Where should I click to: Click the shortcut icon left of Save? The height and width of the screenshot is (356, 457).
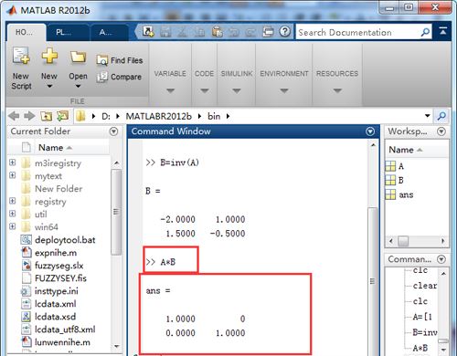coord(148,31)
